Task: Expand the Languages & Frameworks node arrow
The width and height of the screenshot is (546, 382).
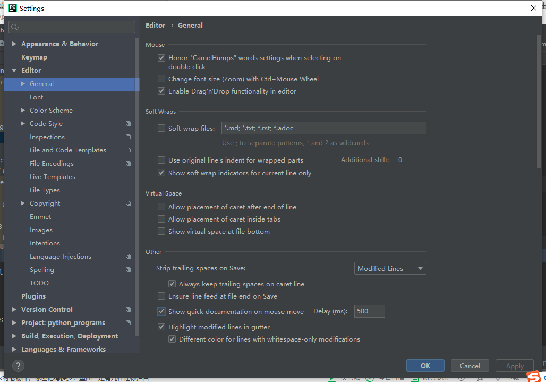Action: 14,349
